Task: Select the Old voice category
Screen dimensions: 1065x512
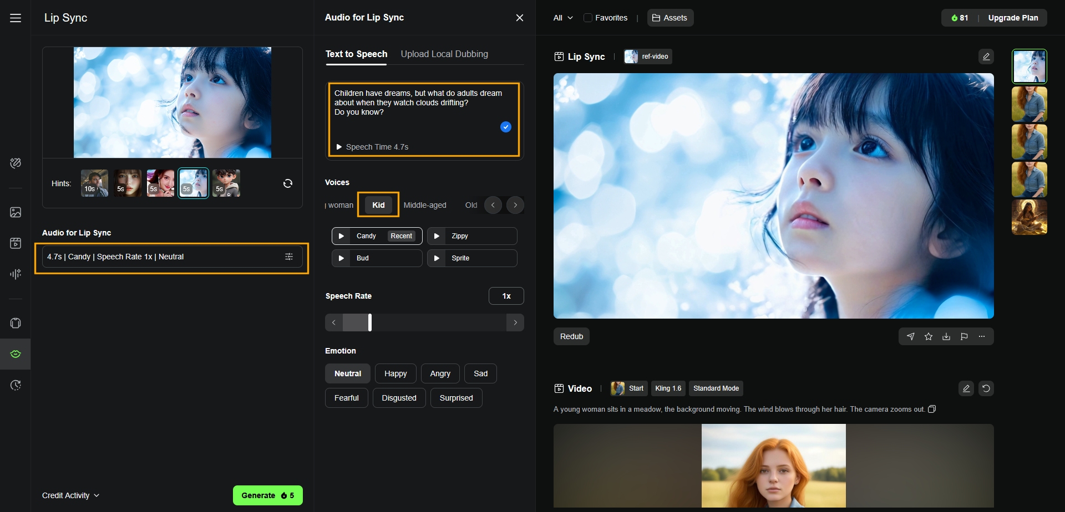Action: pos(471,205)
